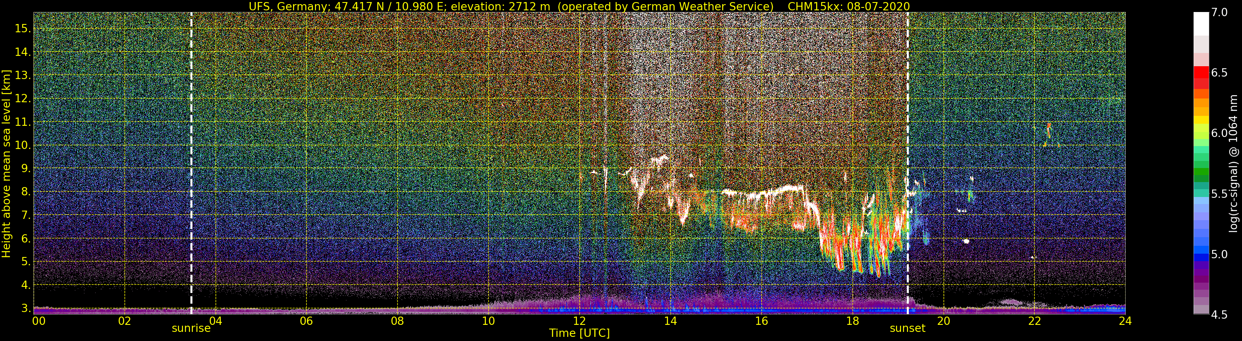Click the "7.0" colorbar tick value
Image resolution: width=1242 pixels, height=341 pixels.
(1219, 12)
